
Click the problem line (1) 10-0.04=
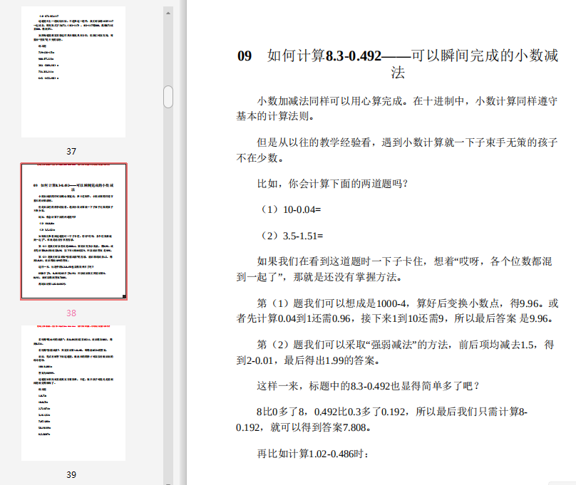point(289,209)
